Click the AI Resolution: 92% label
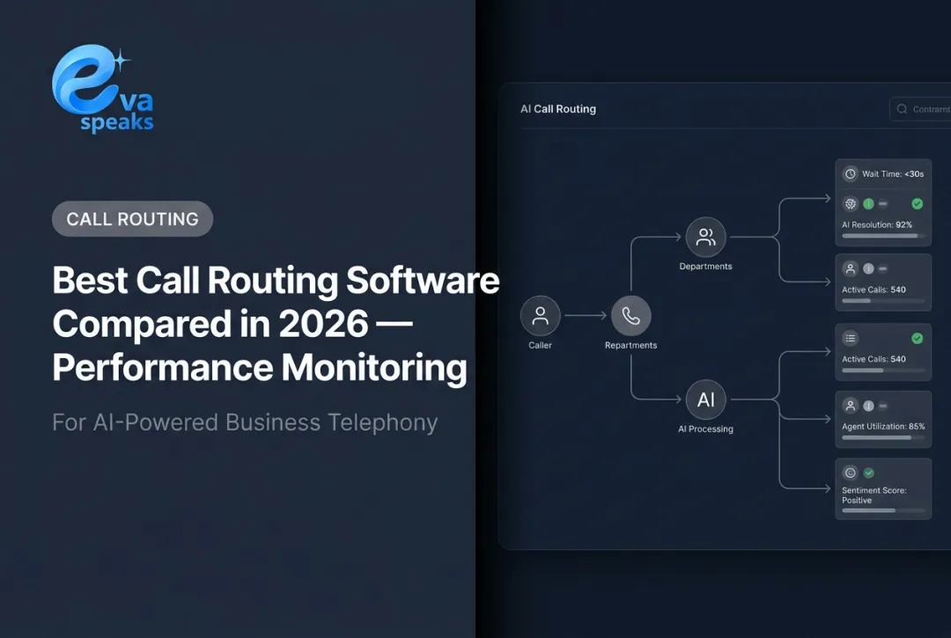The width and height of the screenshot is (951, 638). click(x=877, y=224)
